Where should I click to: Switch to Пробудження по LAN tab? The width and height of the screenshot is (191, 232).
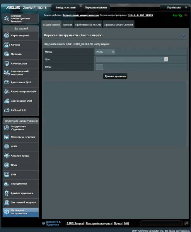tap(88, 25)
